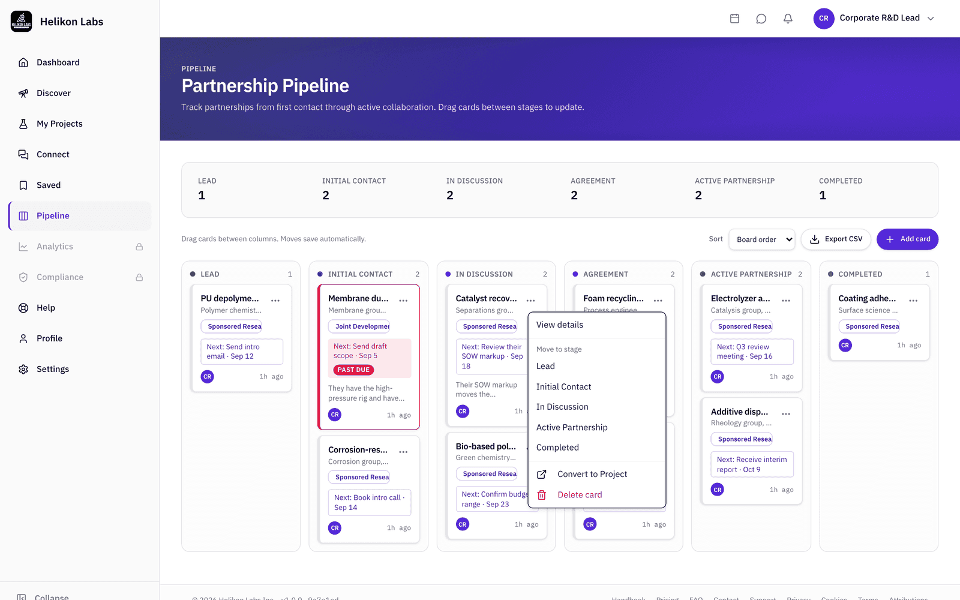The image size is (960, 600).
Task: Click the Additive disp... card title
Action: 739,412
